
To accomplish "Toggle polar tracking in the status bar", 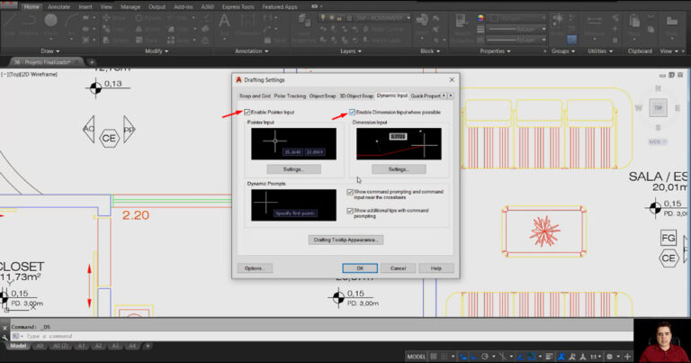I will 485,357.
